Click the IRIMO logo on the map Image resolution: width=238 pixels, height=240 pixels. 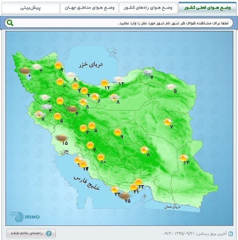(x=25, y=217)
